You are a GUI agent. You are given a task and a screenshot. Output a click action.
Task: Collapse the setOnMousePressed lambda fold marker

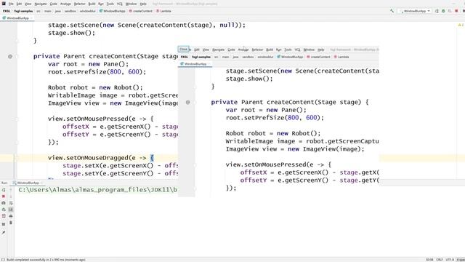coord(17,119)
